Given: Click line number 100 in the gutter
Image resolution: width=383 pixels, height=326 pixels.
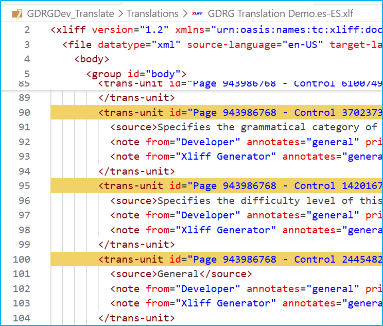Looking at the screenshot, I should [22, 260].
